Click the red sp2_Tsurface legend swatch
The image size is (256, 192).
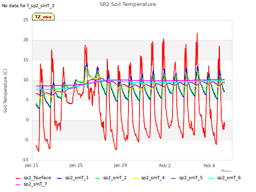(x=18, y=178)
